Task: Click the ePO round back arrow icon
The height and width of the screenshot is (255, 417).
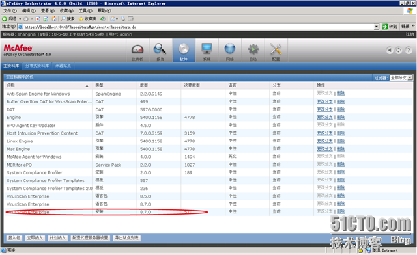Action: tap(390, 50)
